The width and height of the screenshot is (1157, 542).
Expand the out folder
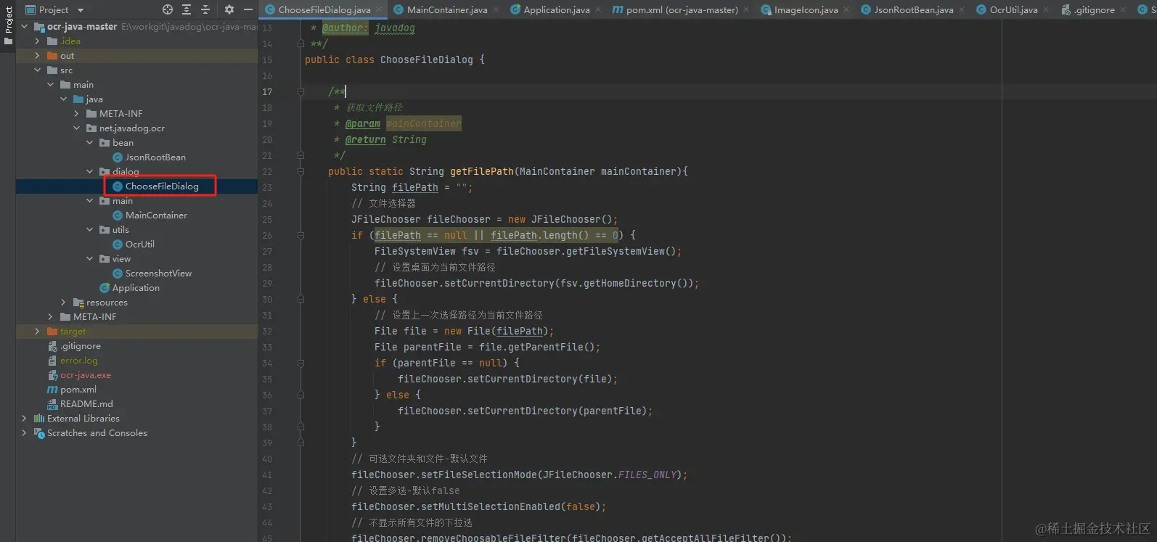click(38, 56)
